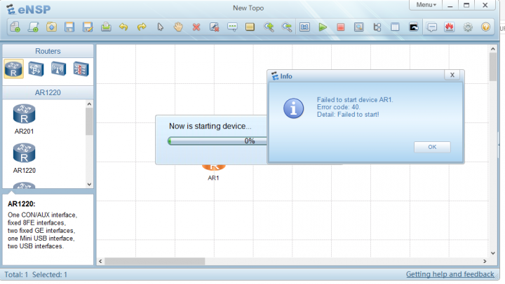Select the hand Drag tool
Viewport: 505px width, 284px height.
coord(178,27)
